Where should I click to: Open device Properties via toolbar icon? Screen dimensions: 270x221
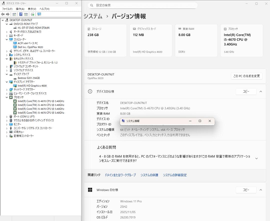click(26, 14)
